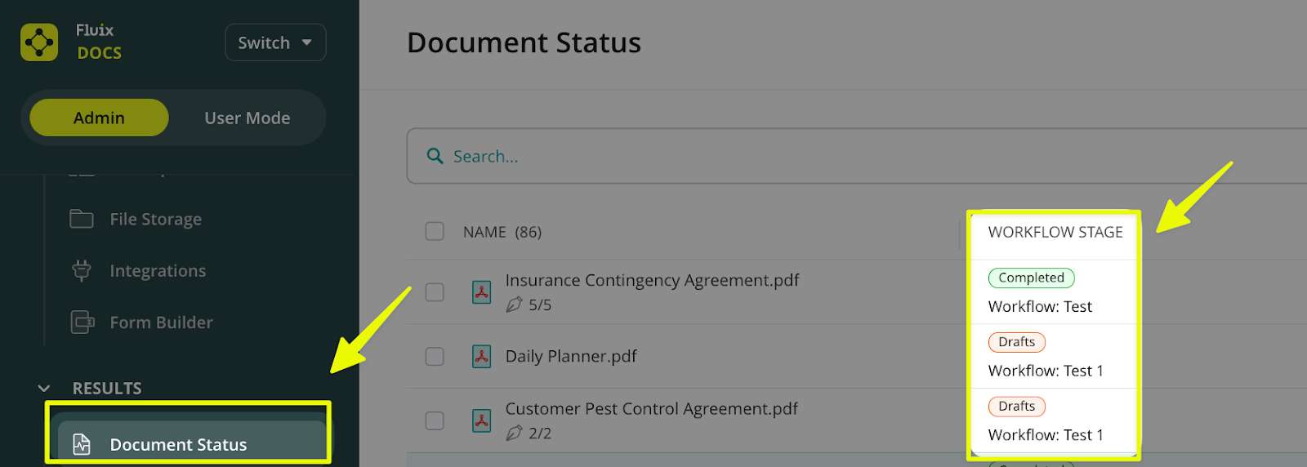Image resolution: width=1307 pixels, height=467 pixels.
Task: Click the PDF icon for Daily Planner
Action: point(482,357)
